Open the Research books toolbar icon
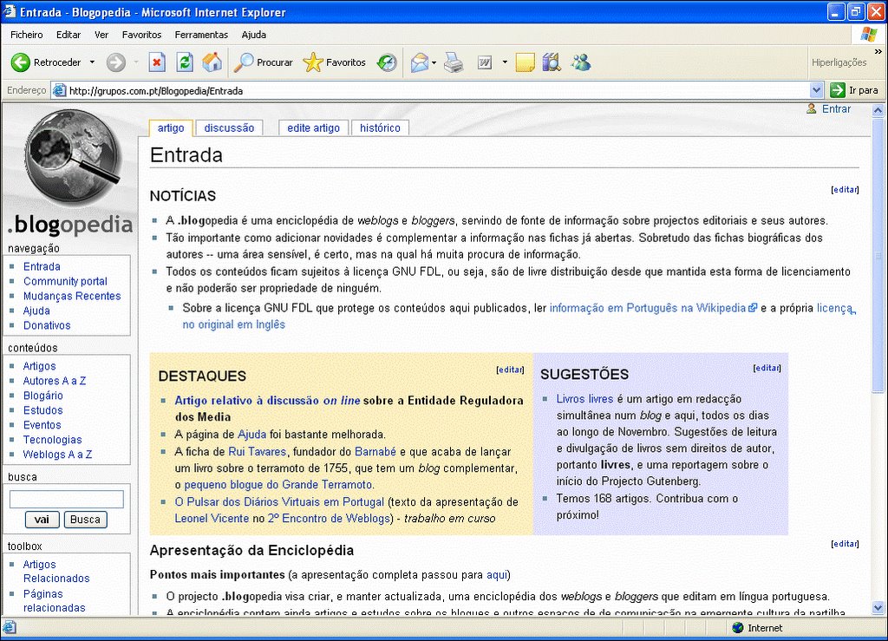The height and width of the screenshot is (641, 888). [x=552, y=62]
